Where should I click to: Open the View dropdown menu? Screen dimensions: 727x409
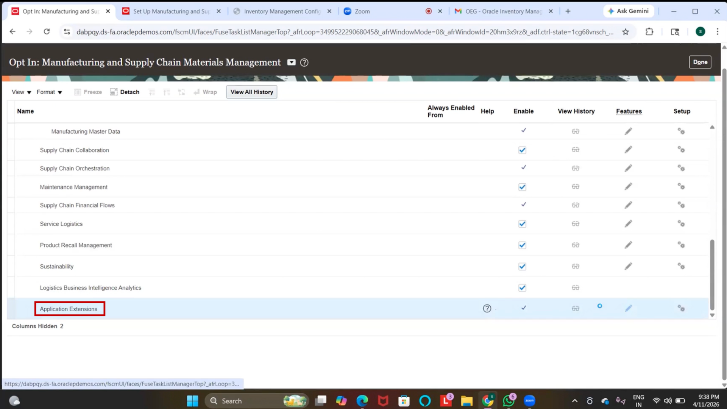21,92
